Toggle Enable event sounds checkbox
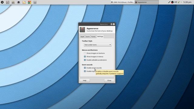Image resolution: width=194 pixels, height=109 pixels. pos(85,68)
